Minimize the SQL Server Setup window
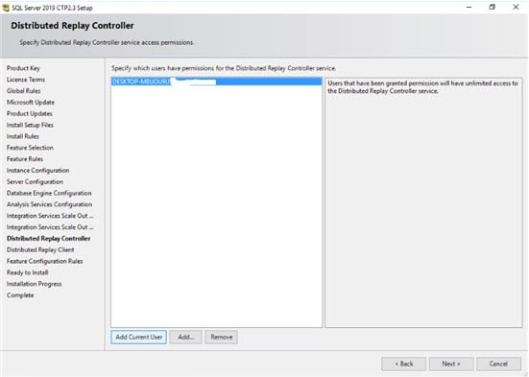The height and width of the screenshot is (377, 529). [x=469, y=7]
